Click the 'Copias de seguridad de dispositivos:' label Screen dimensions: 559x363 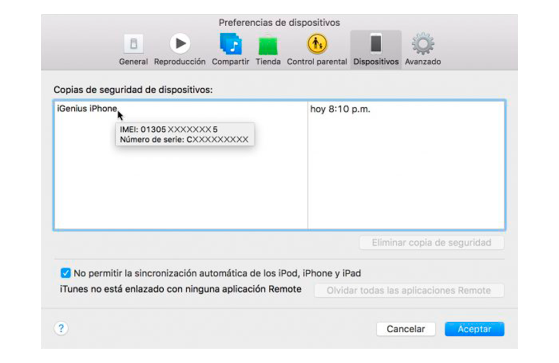click(133, 90)
